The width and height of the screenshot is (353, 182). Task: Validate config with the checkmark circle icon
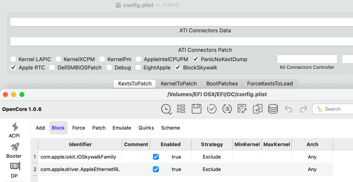tap(211, 109)
